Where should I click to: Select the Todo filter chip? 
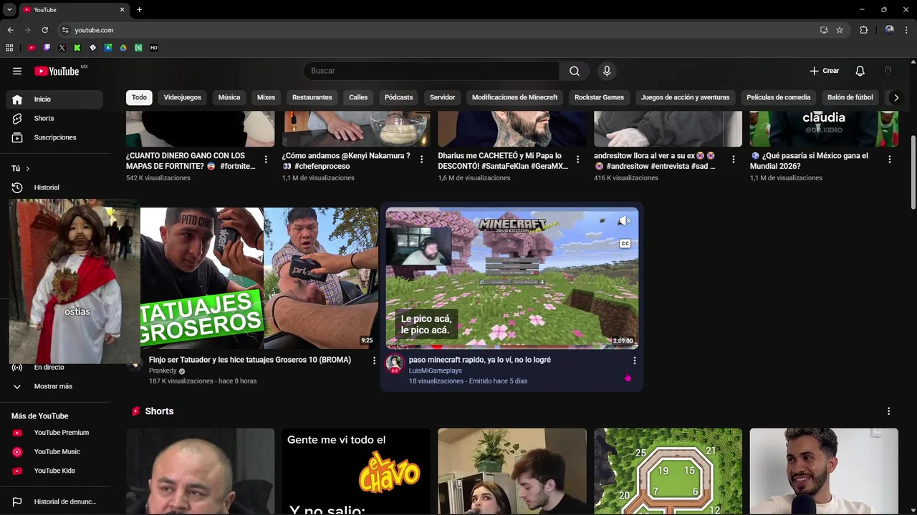(x=139, y=97)
